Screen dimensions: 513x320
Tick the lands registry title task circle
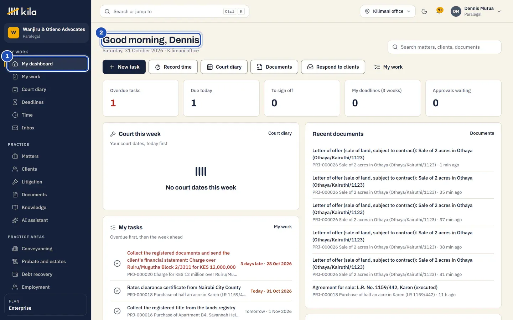click(x=117, y=311)
